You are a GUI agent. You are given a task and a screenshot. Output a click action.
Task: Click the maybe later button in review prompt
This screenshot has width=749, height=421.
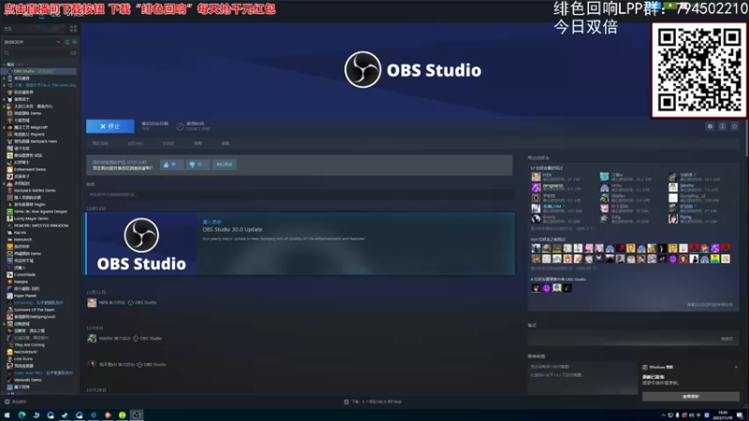click(x=224, y=165)
